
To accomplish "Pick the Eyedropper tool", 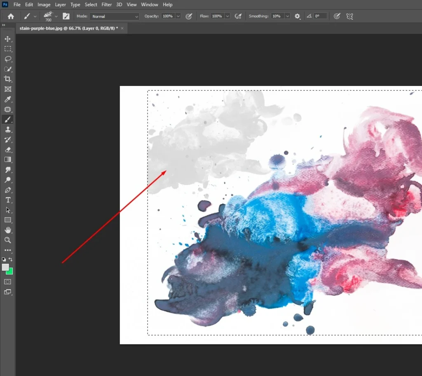I will click(7, 100).
